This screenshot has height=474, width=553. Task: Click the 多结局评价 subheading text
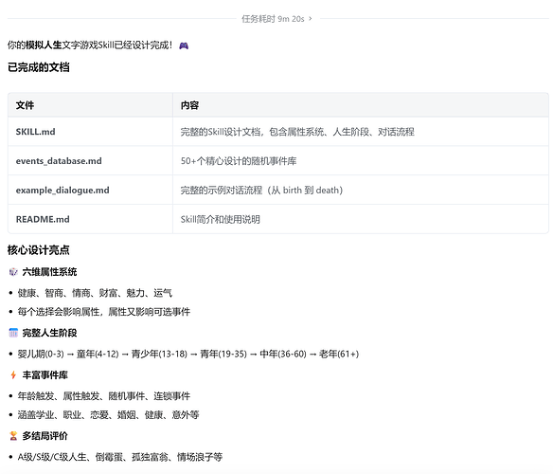coord(45,436)
